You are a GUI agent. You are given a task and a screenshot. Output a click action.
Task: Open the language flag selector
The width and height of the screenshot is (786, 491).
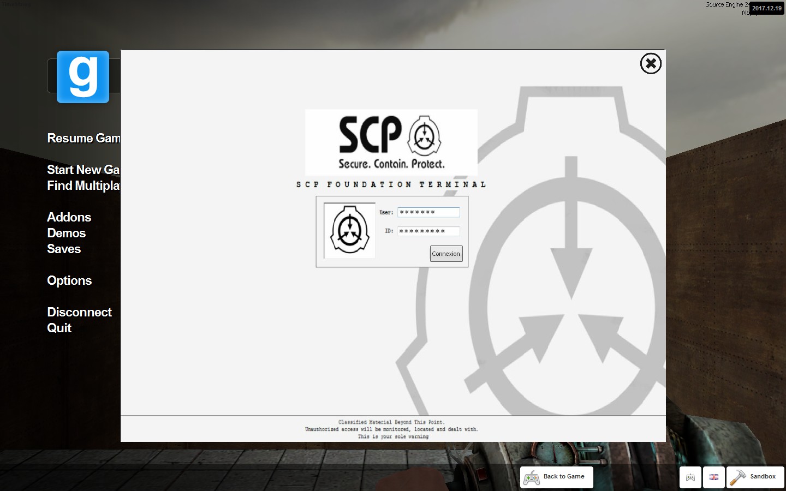714,477
